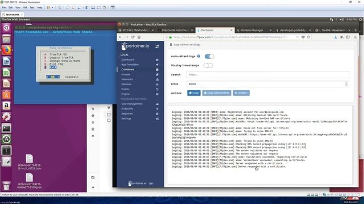Toggle the Firefox sidebar view icon
The width and height of the screenshot is (364, 204).
[x=348, y=37]
